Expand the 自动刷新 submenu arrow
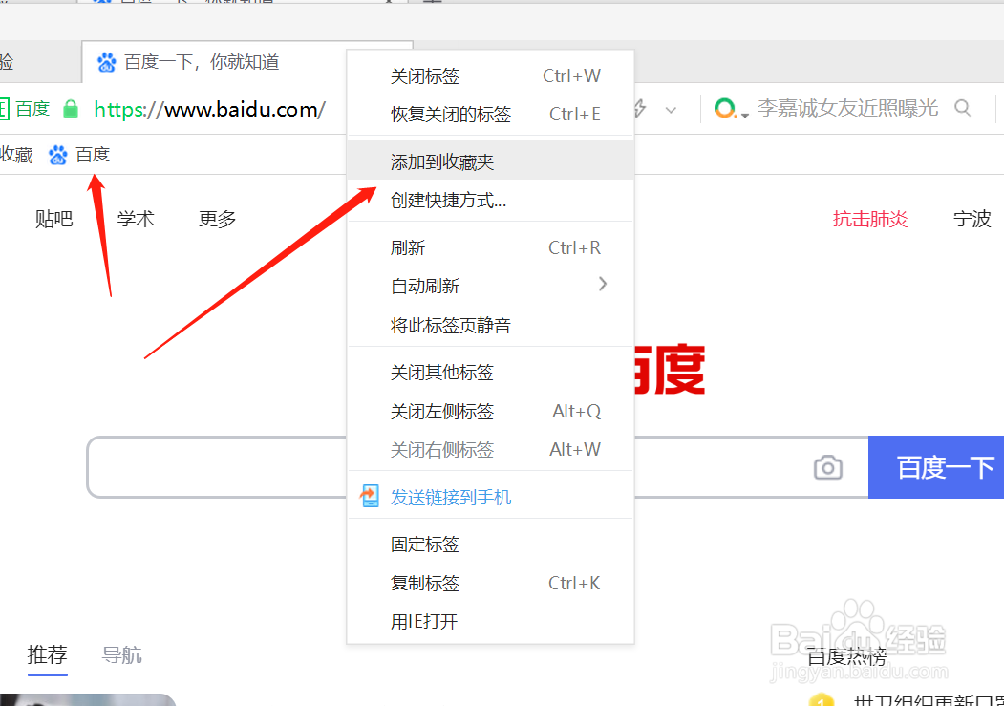This screenshot has height=706, width=1004. (x=602, y=284)
